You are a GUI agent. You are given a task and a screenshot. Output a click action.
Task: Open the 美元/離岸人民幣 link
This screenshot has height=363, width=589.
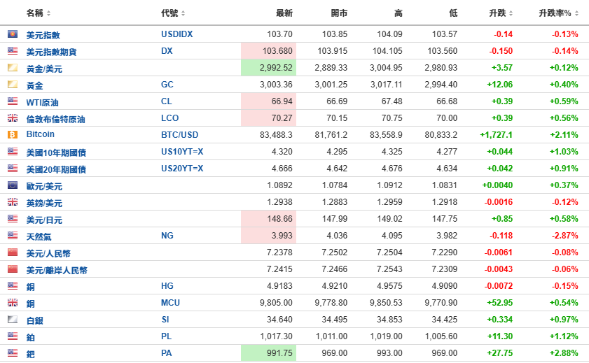(57, 270)
